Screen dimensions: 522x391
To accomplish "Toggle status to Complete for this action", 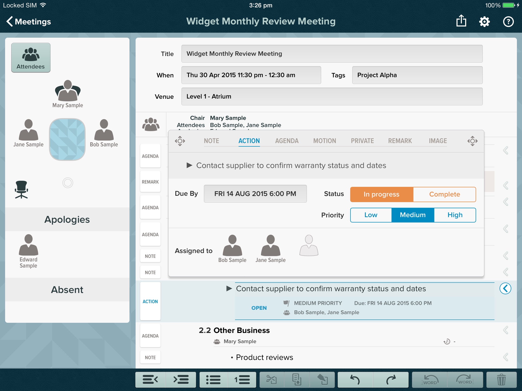I will 444,194.
